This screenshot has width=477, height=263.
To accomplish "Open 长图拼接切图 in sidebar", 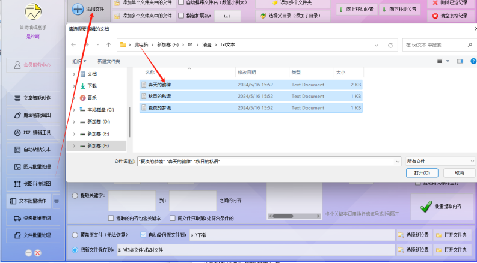I will coord(33,184).
